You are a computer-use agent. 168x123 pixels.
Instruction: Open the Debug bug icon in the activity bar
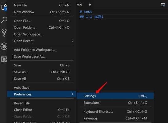pos(4,46)
